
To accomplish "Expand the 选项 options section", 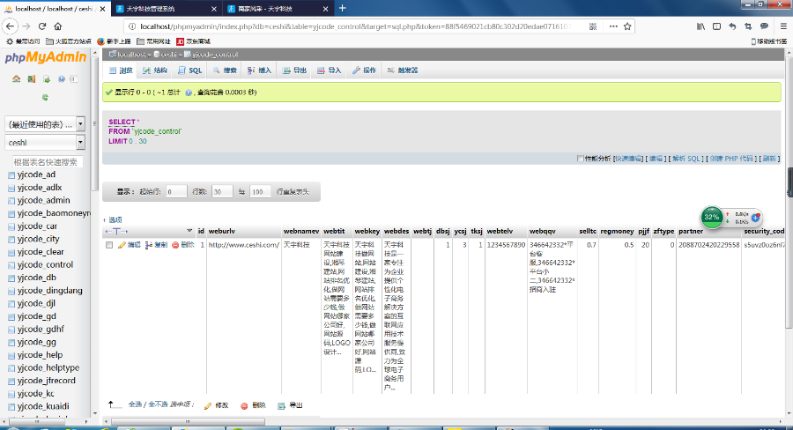I will [114, 219].
